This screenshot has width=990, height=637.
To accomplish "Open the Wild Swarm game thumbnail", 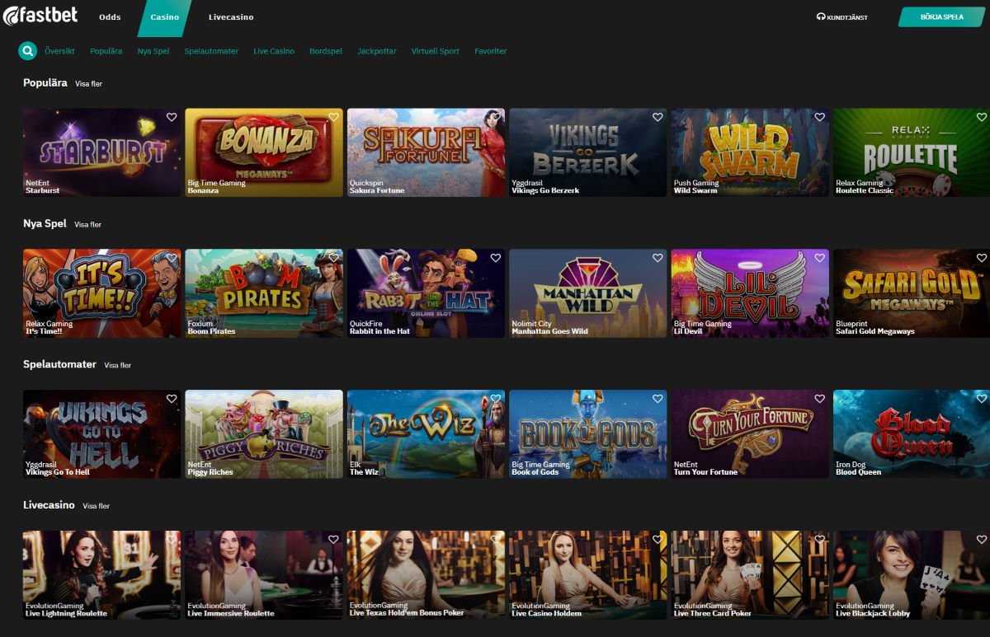I will (x=750, y=152).
